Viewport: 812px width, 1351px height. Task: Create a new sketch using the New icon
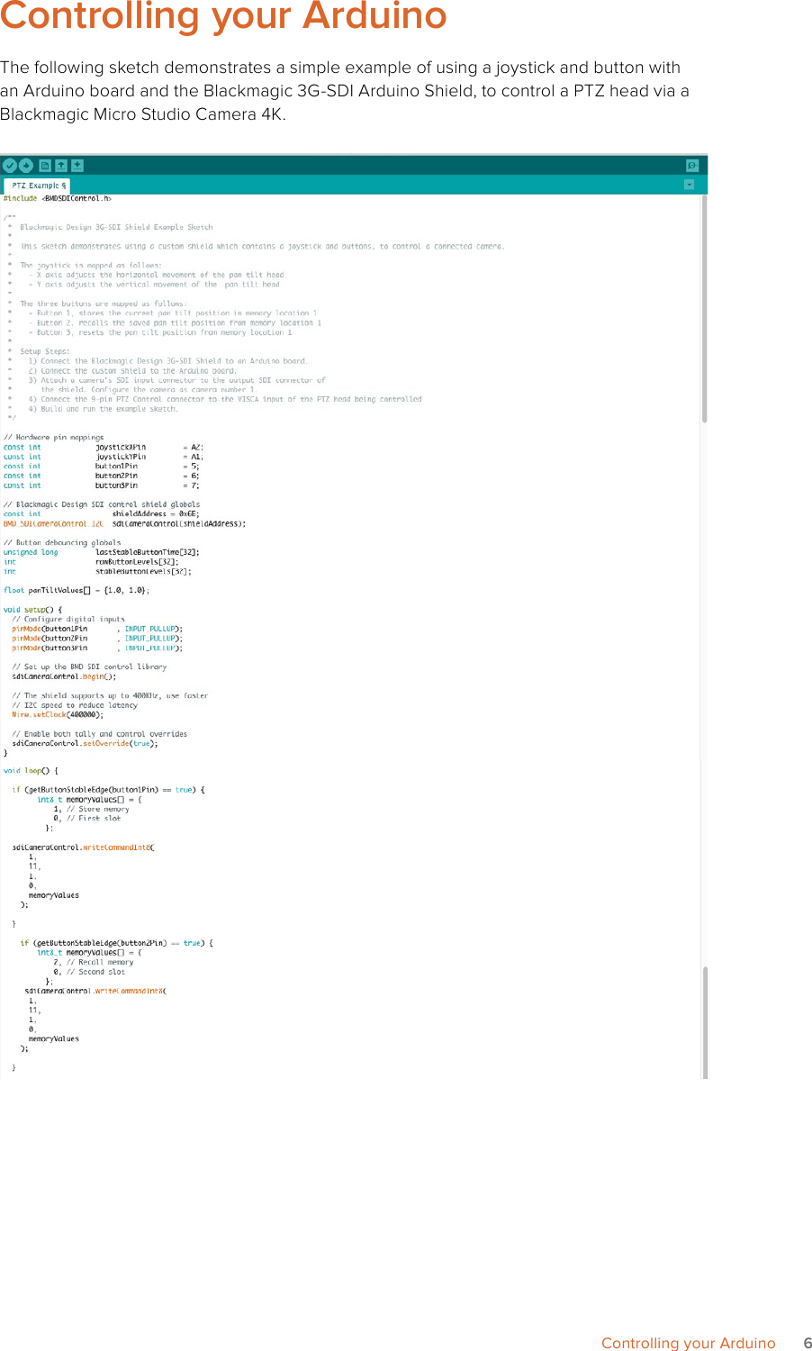pos(45,165)
